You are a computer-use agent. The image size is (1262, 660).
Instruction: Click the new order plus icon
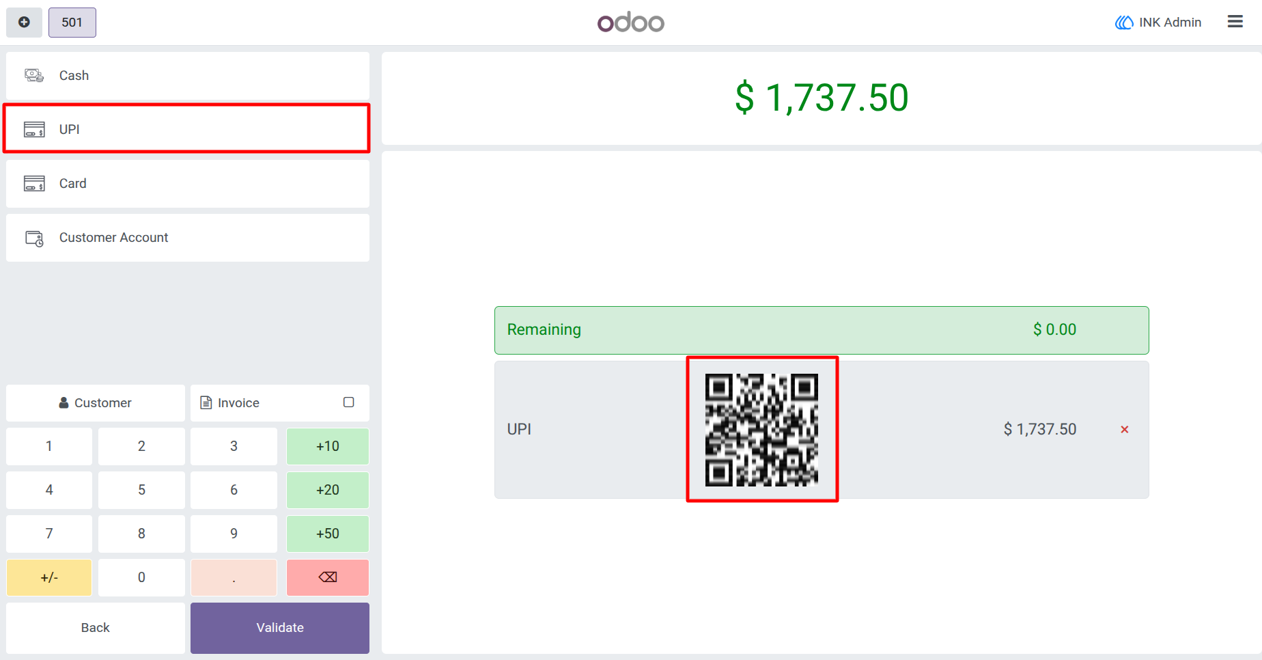click(x=24, y=23)
